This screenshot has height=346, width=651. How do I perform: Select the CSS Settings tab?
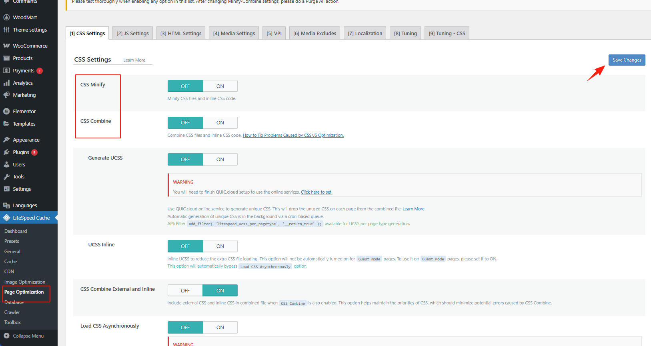point(87,33)
